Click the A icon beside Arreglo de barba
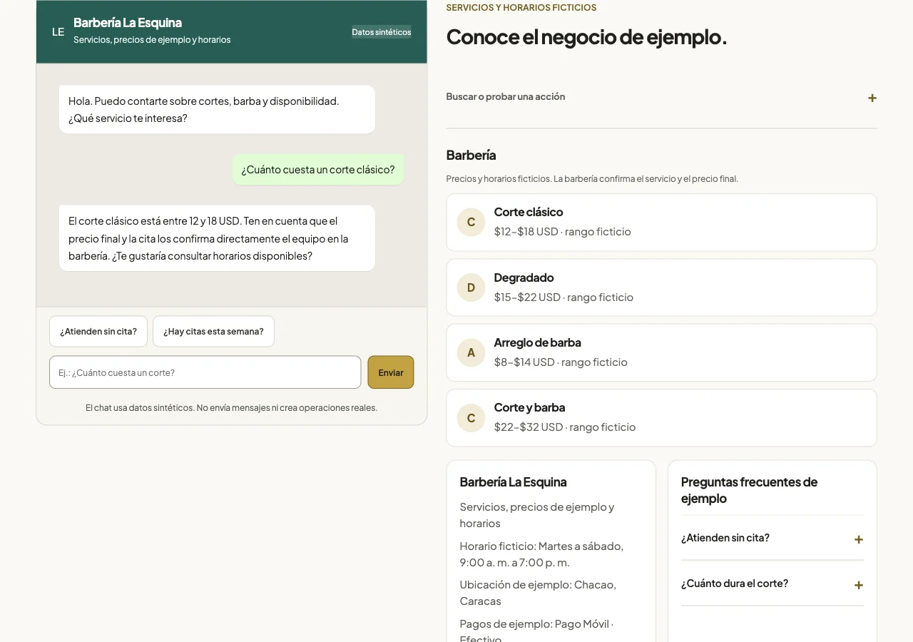The width and height of the screenshot is (913, 642). tap(471, 352)
